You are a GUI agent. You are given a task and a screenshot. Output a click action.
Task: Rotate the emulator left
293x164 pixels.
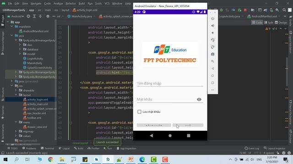[212, 40]
